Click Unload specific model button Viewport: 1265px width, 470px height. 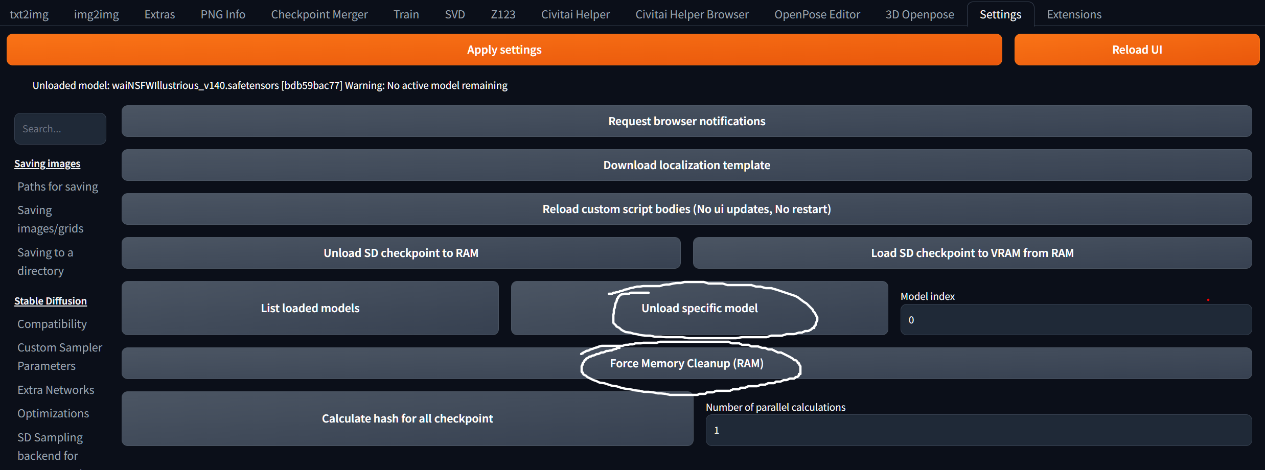pyautogui.click(x=699, y=308)
